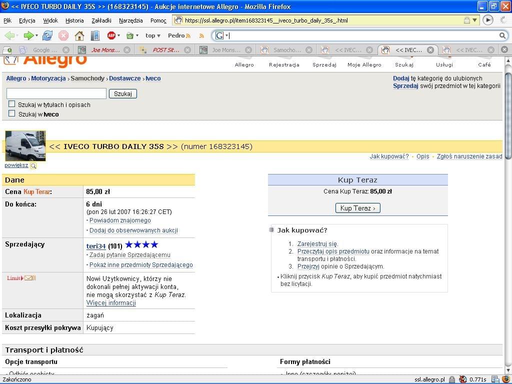Enable the Szukaj w Iveco checkbox
Image resolution: width=512 pixels, height=384 pixels.
12,113
